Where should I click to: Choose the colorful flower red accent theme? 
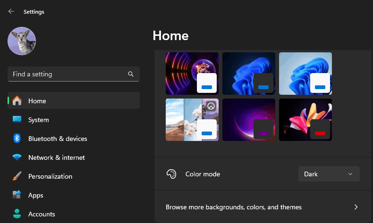(305, 120)
